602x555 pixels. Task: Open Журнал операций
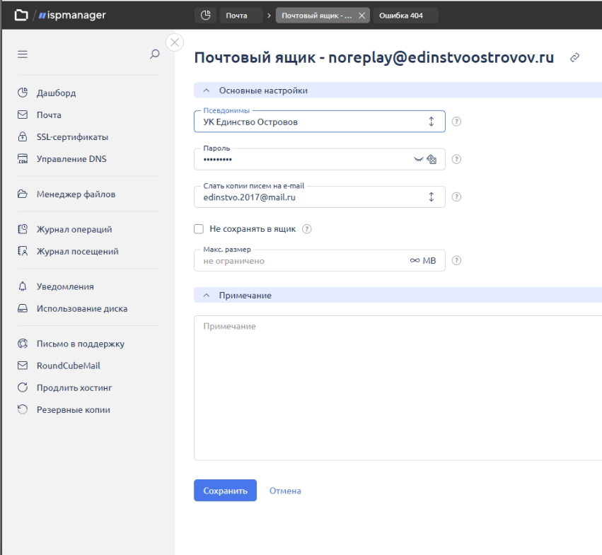(64, 229)
